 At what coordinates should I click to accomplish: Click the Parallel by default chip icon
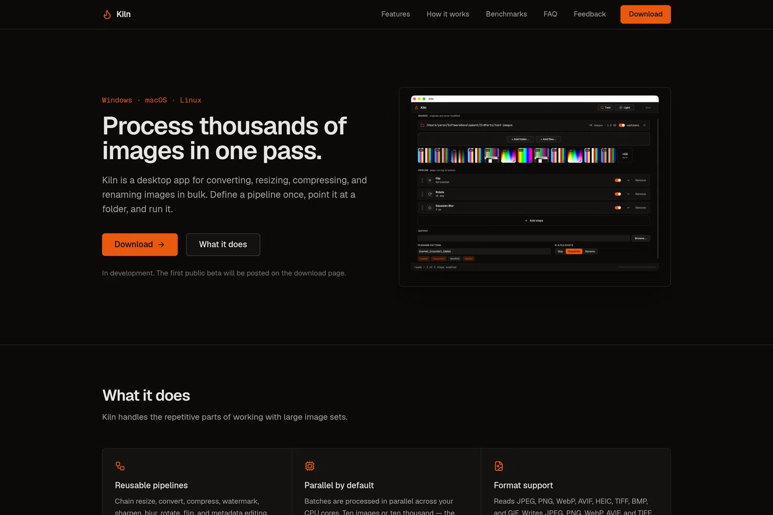click(310, 466)
